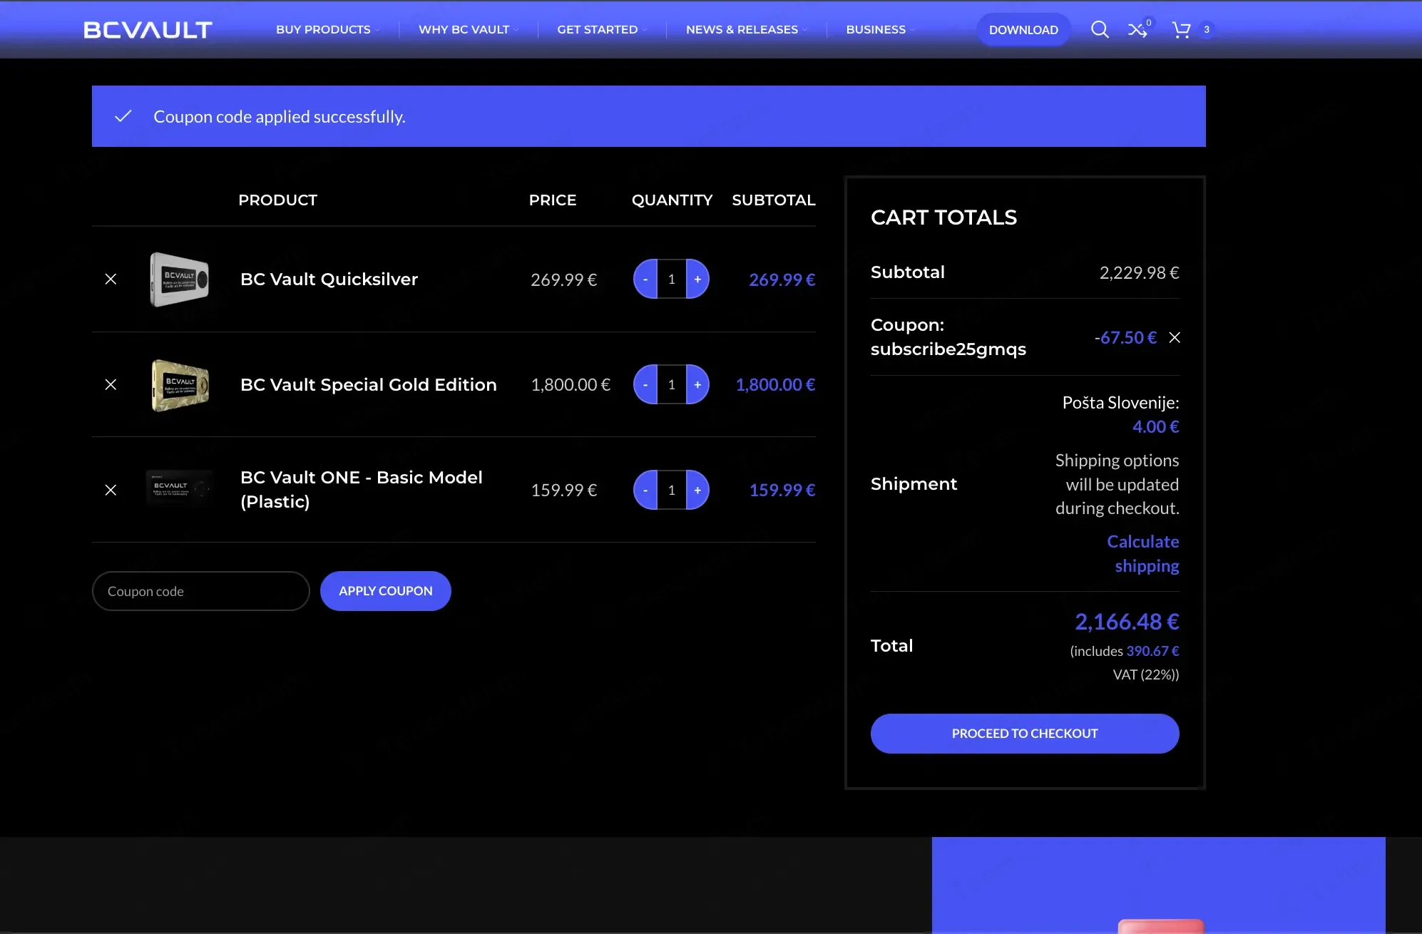Open BC Vault Special Gold Edition product link
The height and width of the screenshot is (934, 1422).
click(369, 384)
